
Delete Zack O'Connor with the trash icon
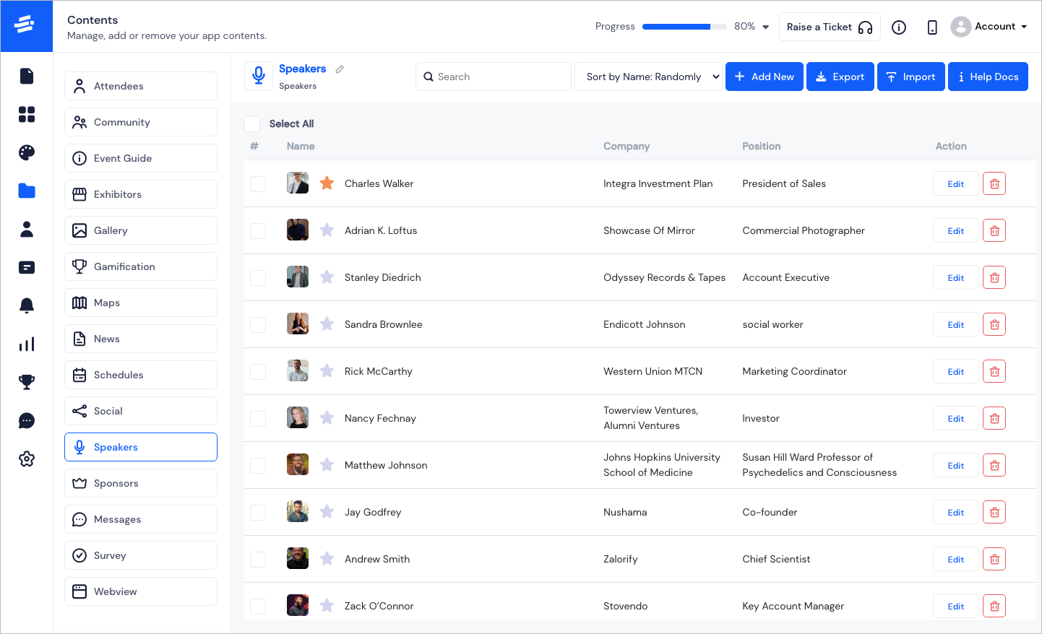tap(994, 606)
